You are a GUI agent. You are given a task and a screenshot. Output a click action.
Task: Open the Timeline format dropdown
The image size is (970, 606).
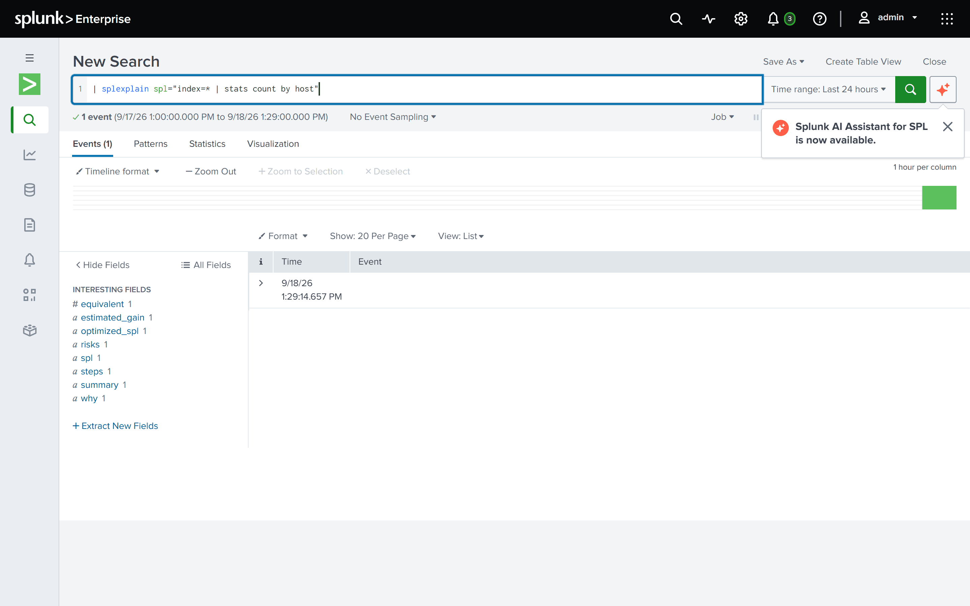(x=118, y=172)
